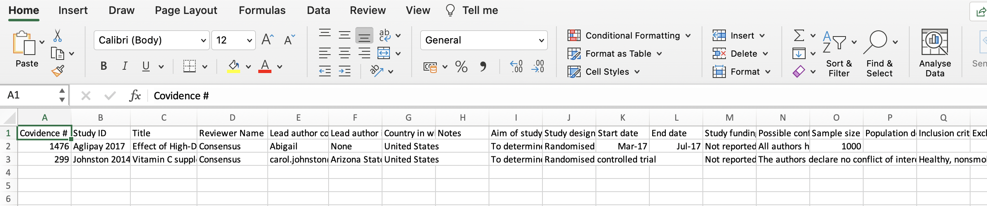Toggle Underline formatting
The height and width of the screenshot is (206, 987).
pos(146,66)
